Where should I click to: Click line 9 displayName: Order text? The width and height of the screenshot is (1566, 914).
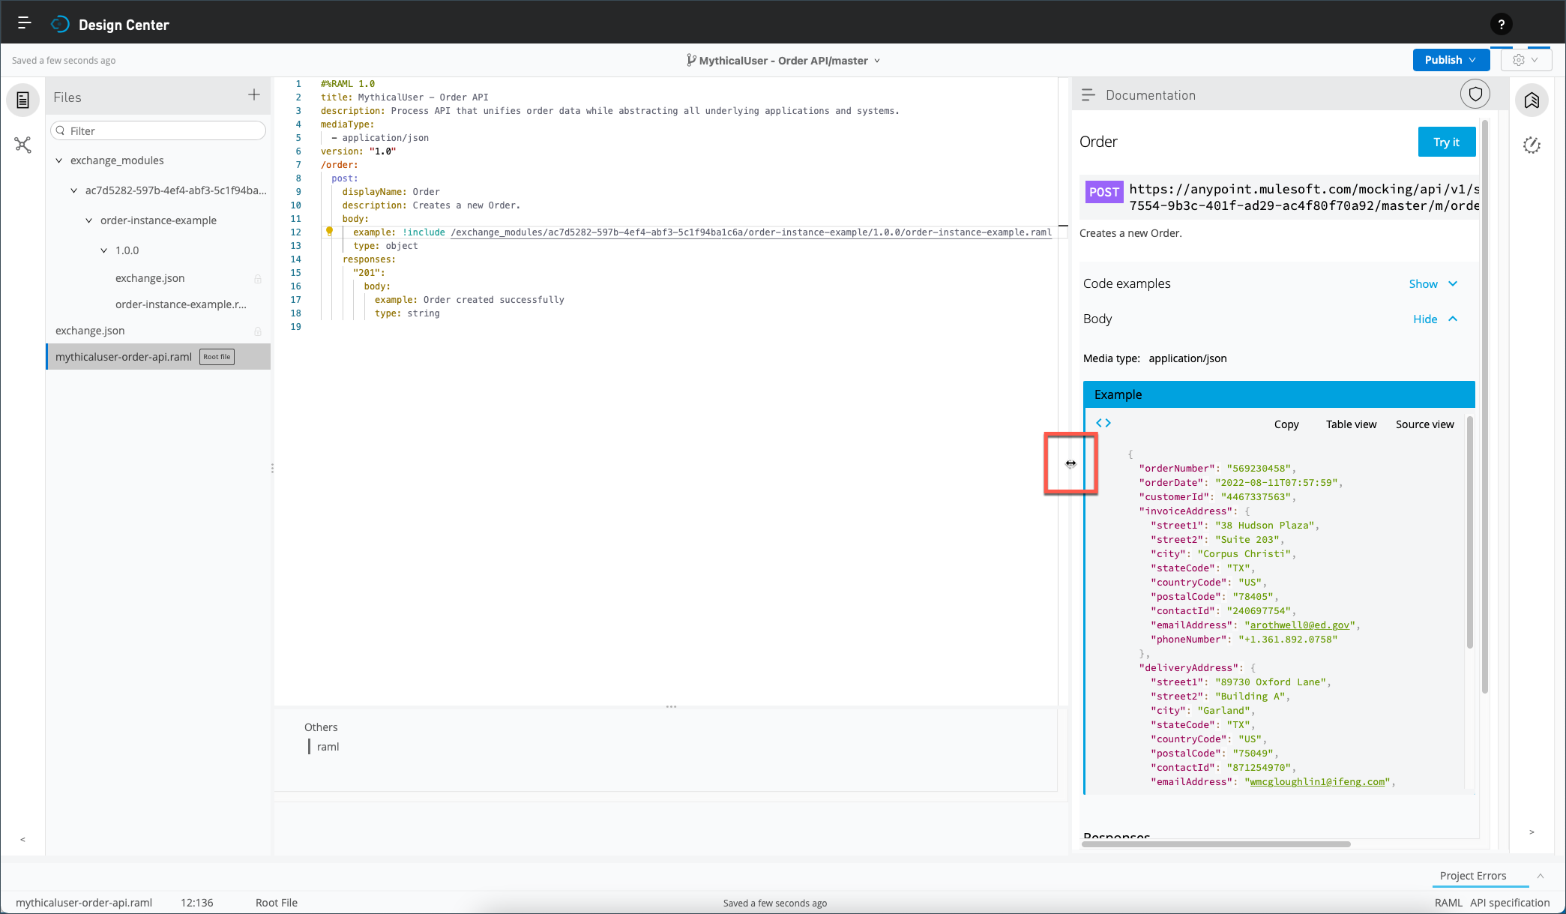click(x=391, y=192)
